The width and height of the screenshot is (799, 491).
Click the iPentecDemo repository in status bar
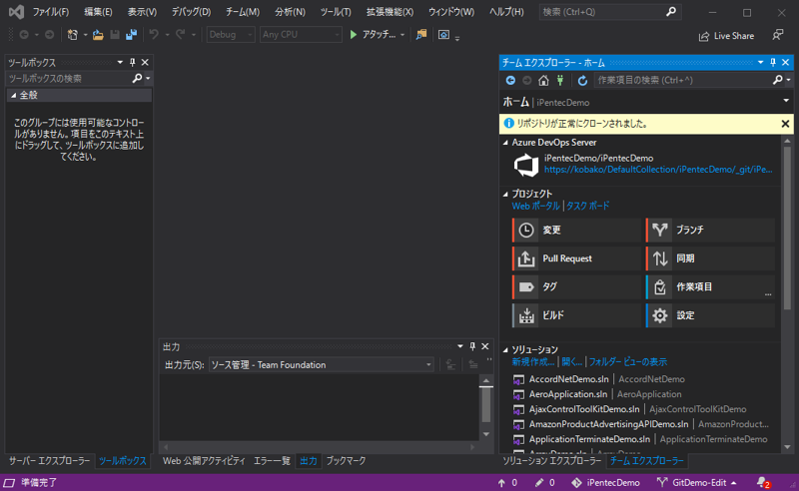click(606, 482)
